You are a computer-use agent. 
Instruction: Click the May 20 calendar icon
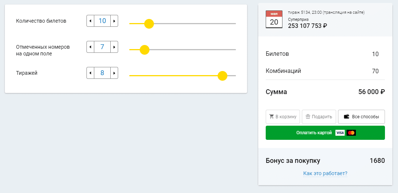tap(274, 19)
